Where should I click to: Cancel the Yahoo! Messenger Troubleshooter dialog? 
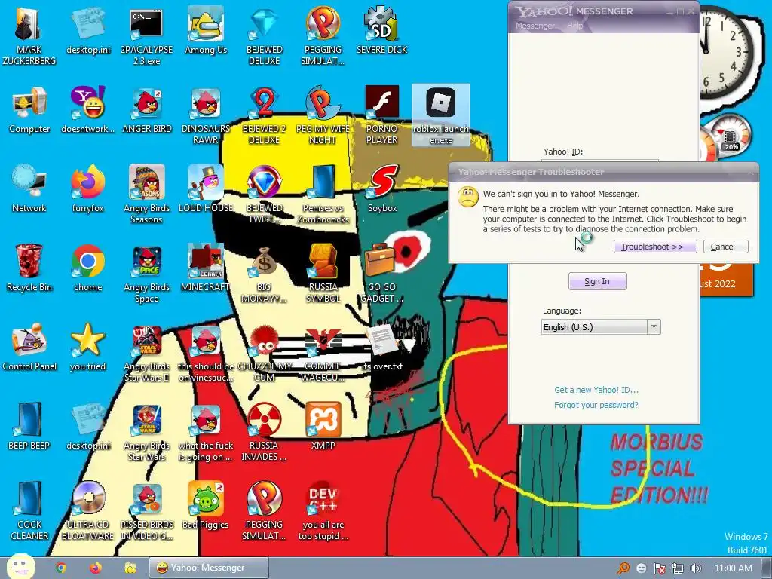[726, 247]
